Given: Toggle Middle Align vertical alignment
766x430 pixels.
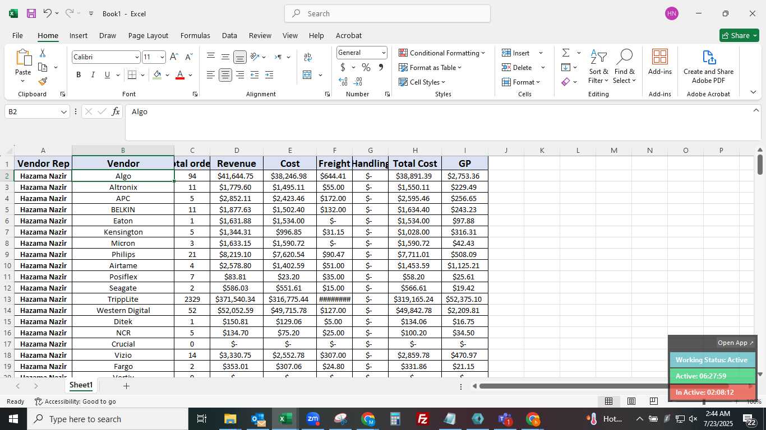Looking at the screenshot, I should [225, 57].
